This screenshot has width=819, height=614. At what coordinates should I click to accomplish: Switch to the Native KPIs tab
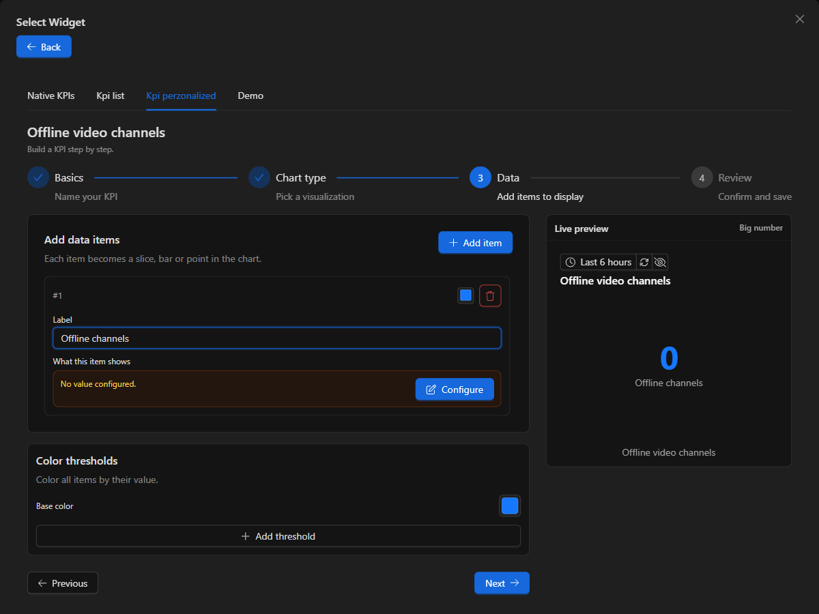tap(51, 96)
